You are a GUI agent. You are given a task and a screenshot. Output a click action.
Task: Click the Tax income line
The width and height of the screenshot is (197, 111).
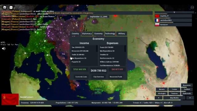78,47
